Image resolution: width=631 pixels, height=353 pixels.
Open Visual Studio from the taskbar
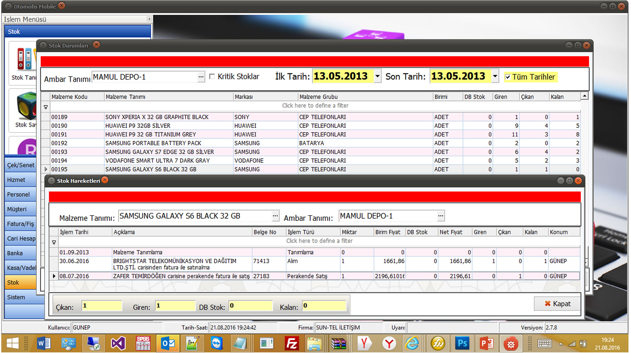coord(118,344)
